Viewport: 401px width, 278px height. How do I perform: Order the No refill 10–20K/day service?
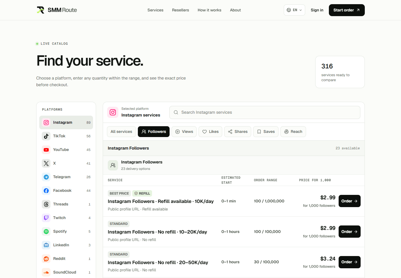349,232
